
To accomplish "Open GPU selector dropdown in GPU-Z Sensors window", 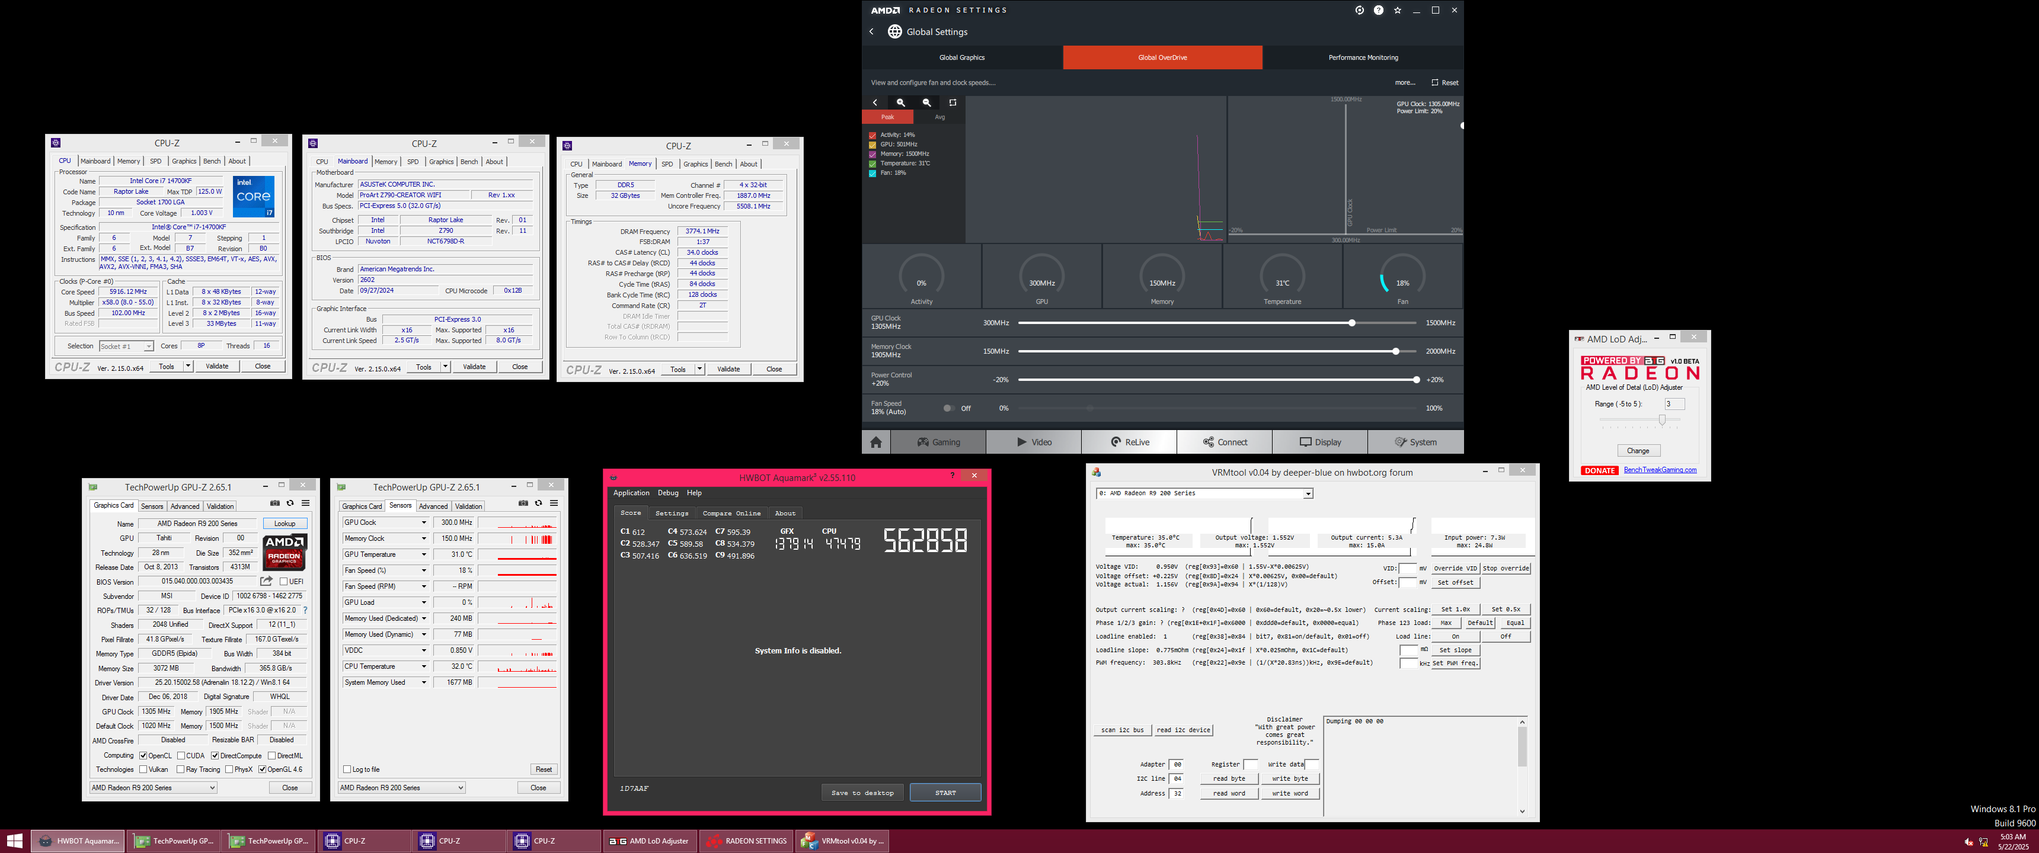I will coord(402,787).
